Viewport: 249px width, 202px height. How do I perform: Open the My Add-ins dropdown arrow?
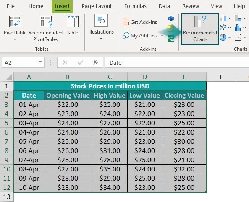click(162, 35)
